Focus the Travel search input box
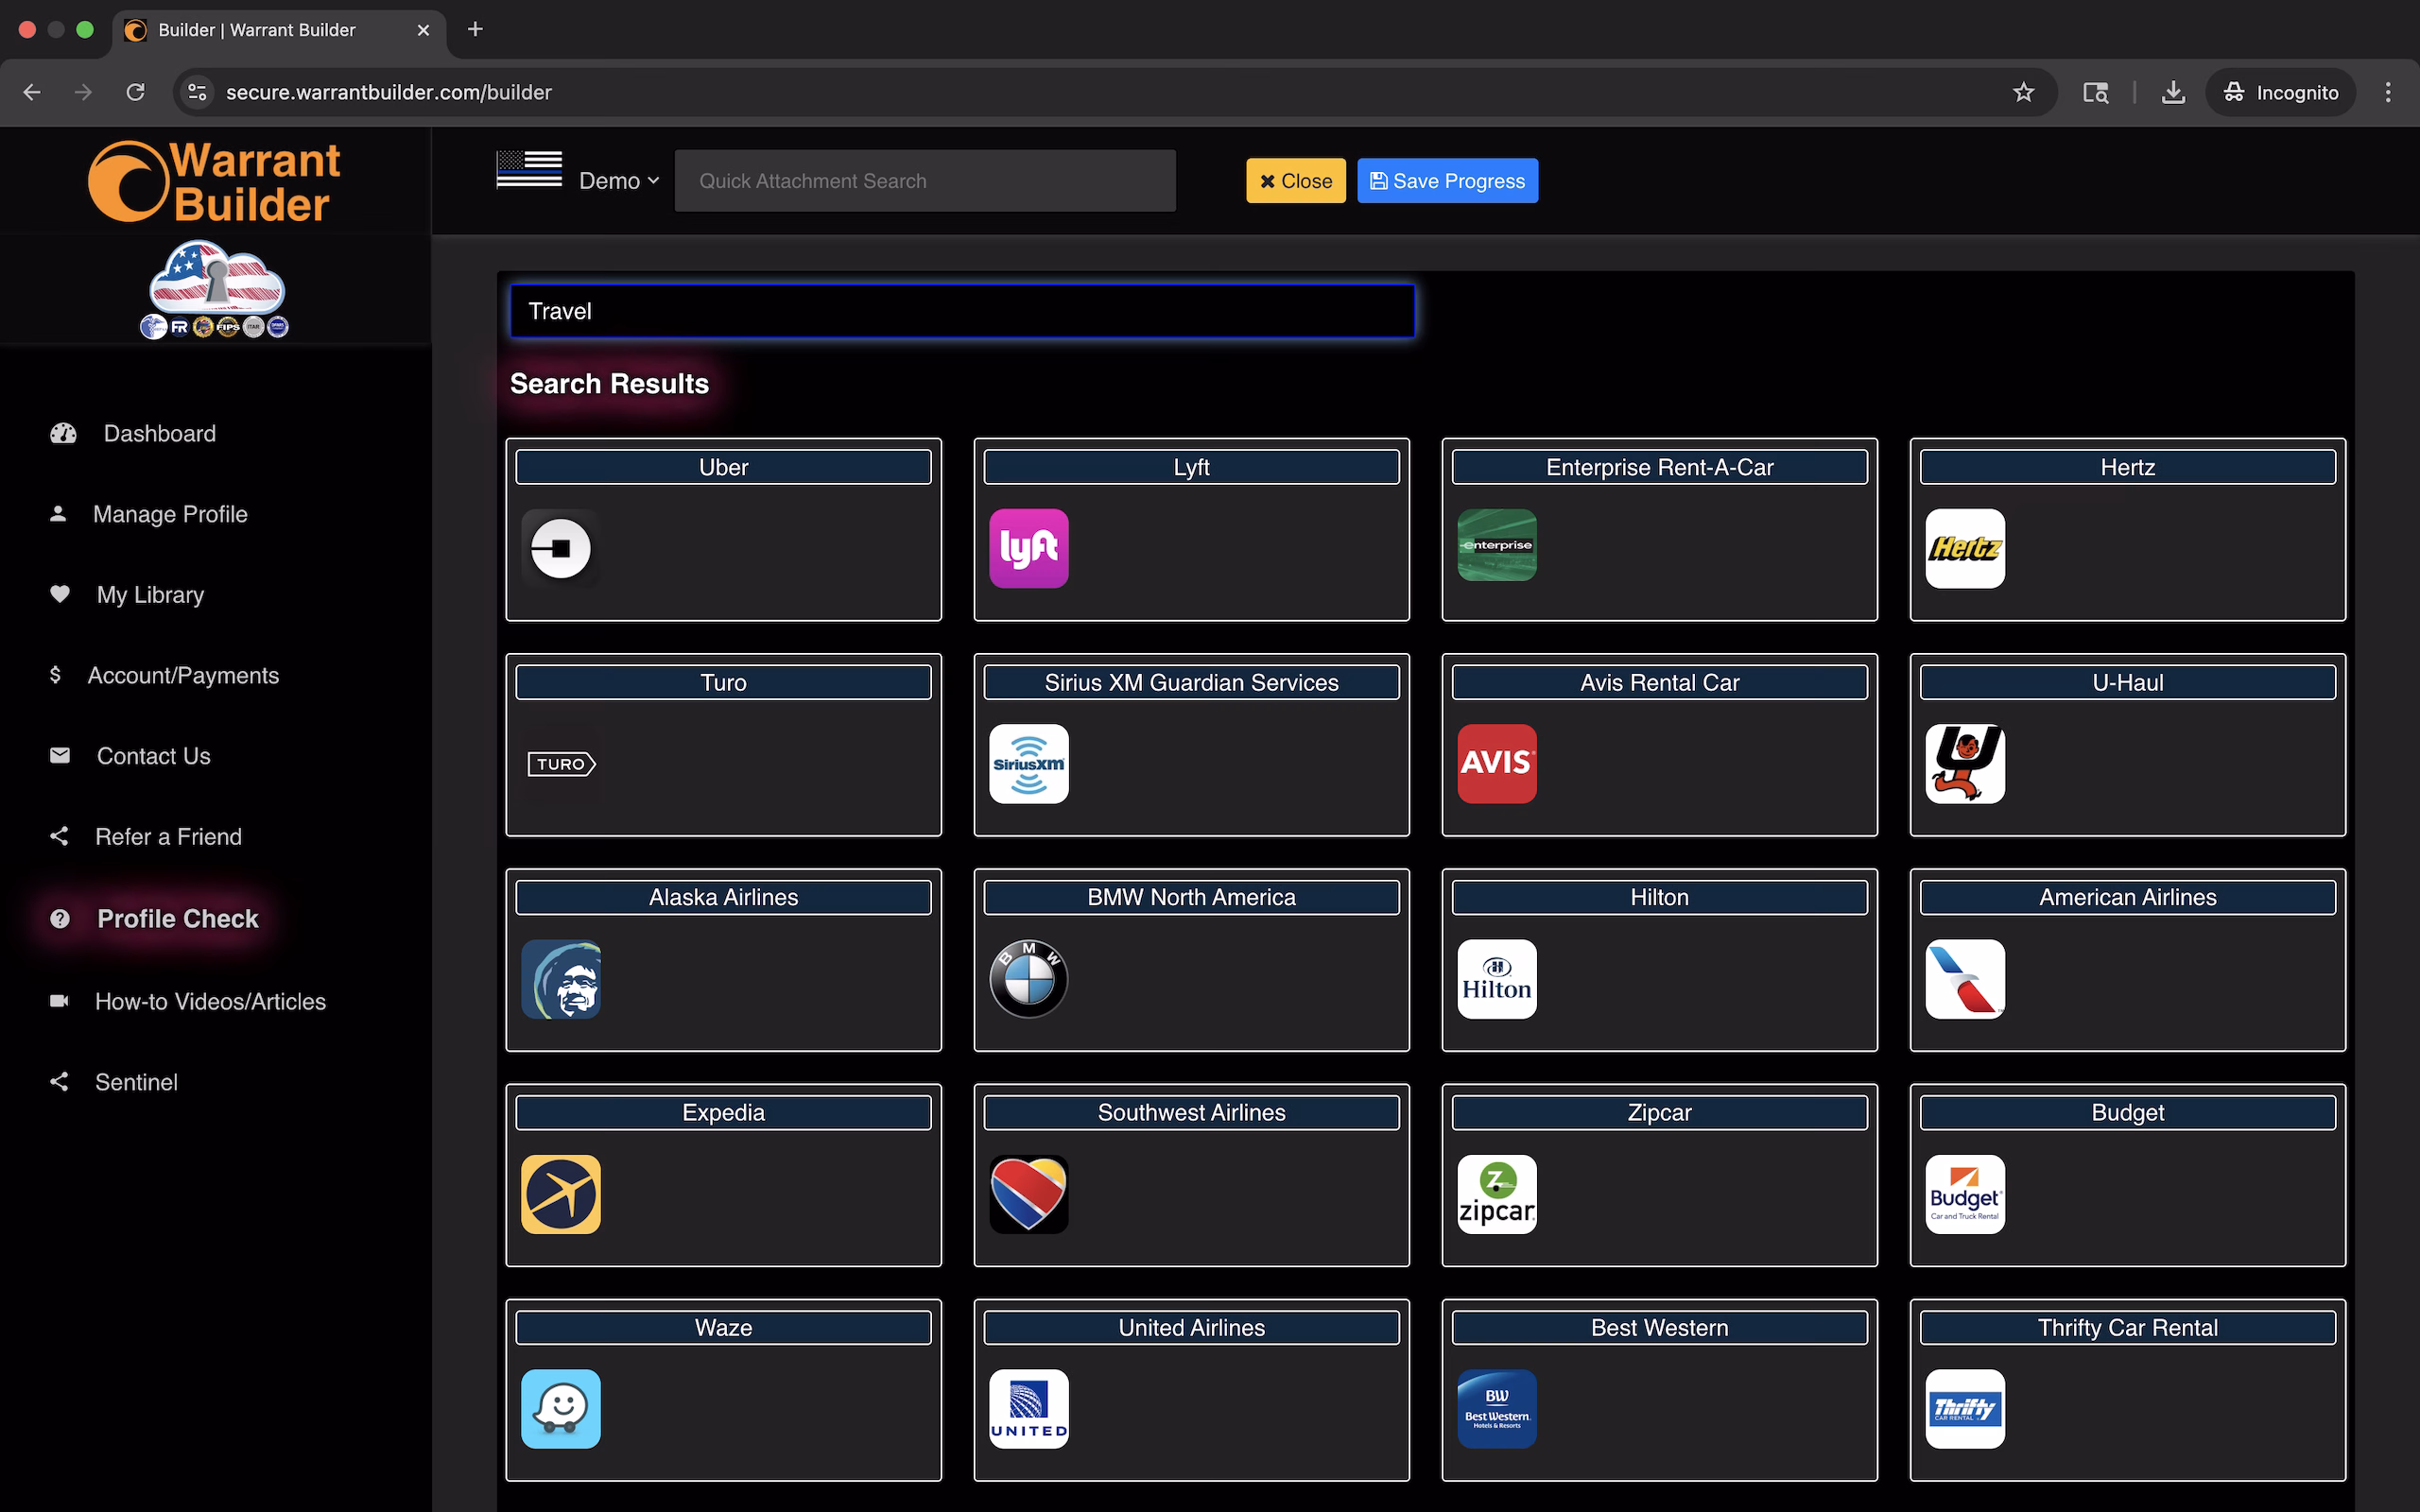Screen dimensions: 2420x1512 pyautogui.click(x=961, y=311)
